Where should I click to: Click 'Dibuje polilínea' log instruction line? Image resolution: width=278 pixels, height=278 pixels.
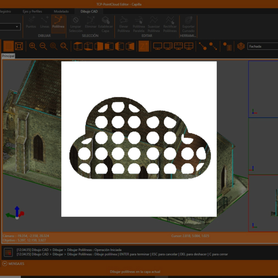[122, 254]
